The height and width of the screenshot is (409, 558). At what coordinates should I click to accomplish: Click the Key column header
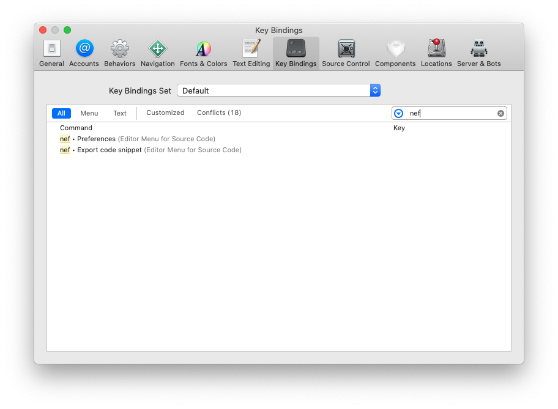click(399, 128)
